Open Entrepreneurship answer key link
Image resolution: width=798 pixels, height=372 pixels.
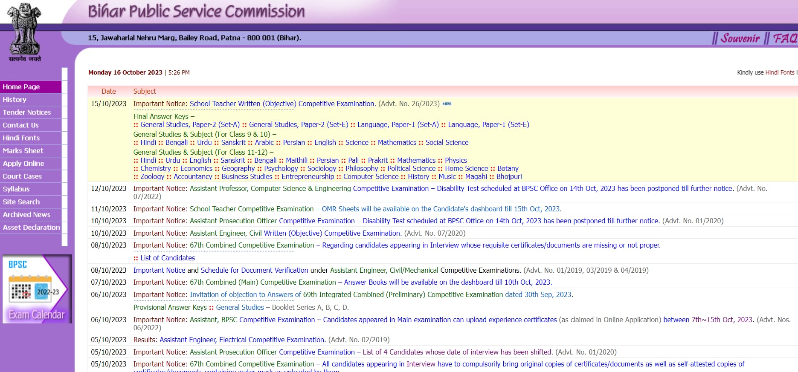308,176
